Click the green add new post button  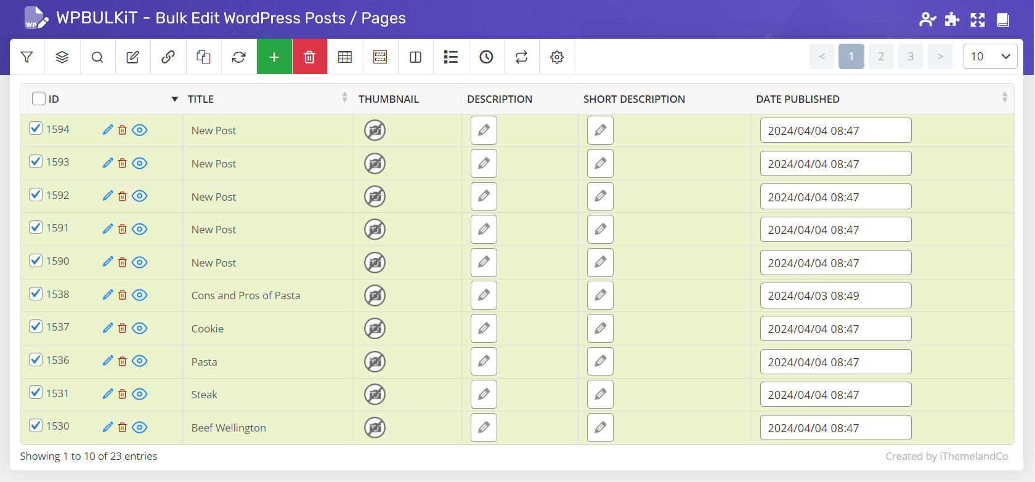[274, 57]
